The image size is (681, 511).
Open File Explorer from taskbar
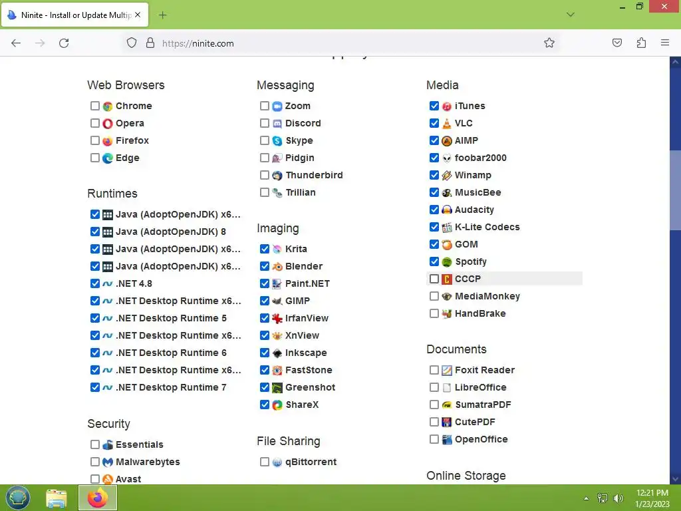[57, 498]
